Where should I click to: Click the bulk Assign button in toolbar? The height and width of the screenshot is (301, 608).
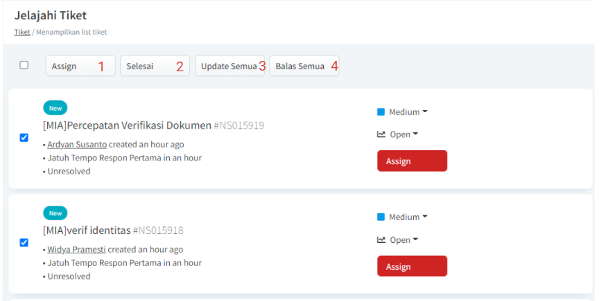pyautogui.click(x=80, y=66)
